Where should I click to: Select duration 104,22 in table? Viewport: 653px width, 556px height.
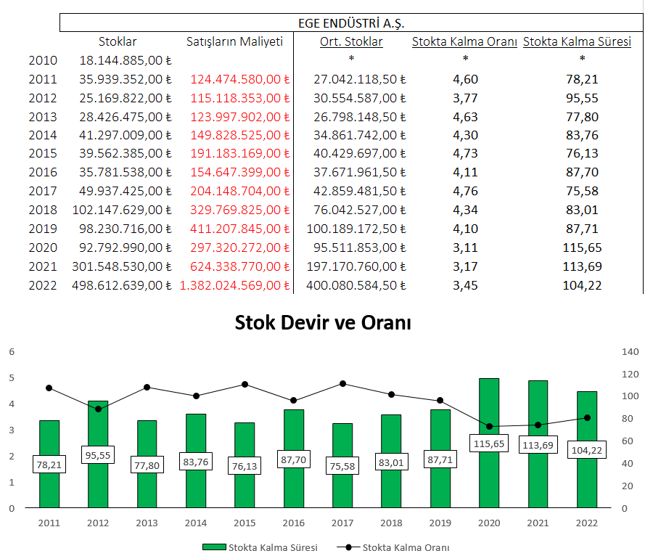582,285
